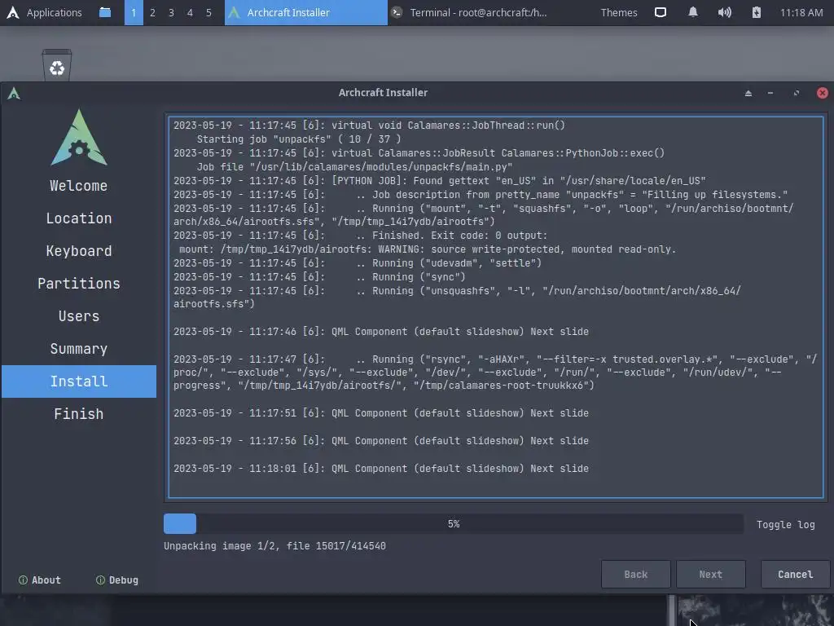The height and width of the screenshot is (626, 834).
Task: Click the 11:17:46 Next slide log line
Action: (381, 332)
